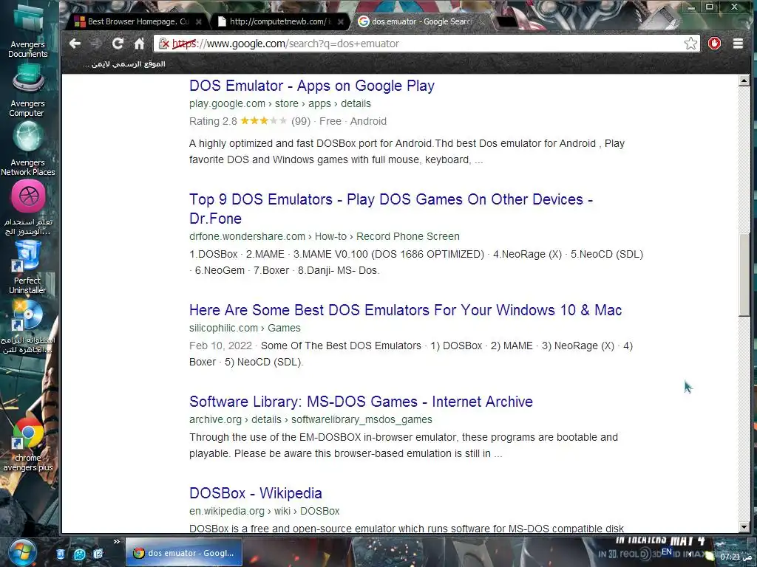The image size is (757, 567).
Task: Reload the Google search page
Action: click(118, 44)
